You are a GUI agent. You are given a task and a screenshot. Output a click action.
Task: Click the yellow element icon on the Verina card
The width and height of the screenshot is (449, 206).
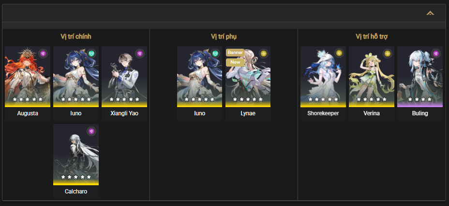[388, 54]
